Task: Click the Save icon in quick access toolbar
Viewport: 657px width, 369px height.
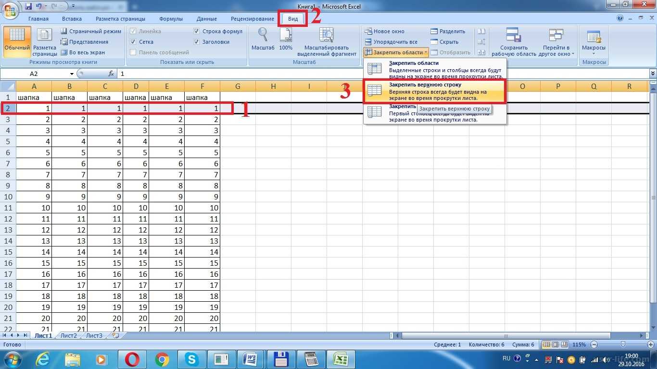Action: [x=28, y=6]
